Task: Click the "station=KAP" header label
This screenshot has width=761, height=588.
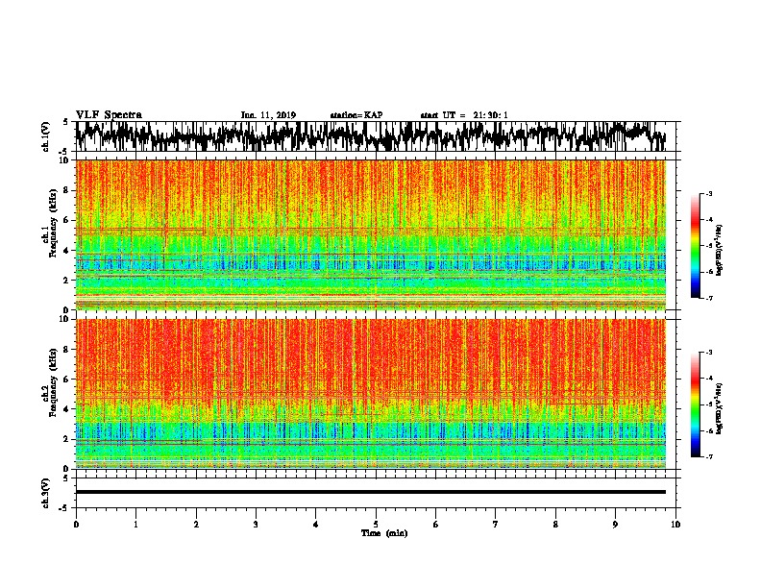Action: (356, 115)
